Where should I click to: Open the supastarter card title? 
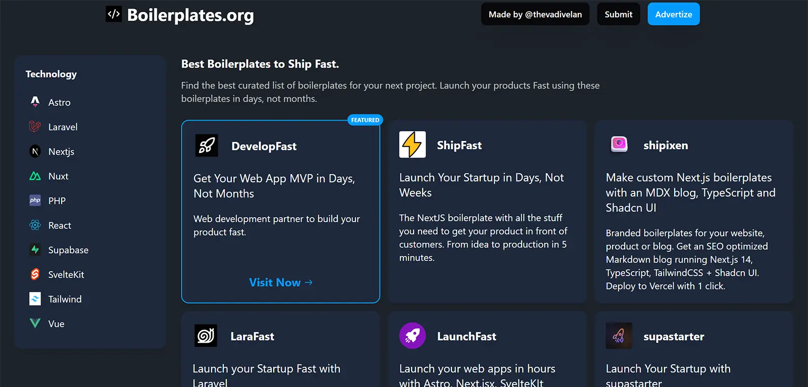[x=674, y=337]
